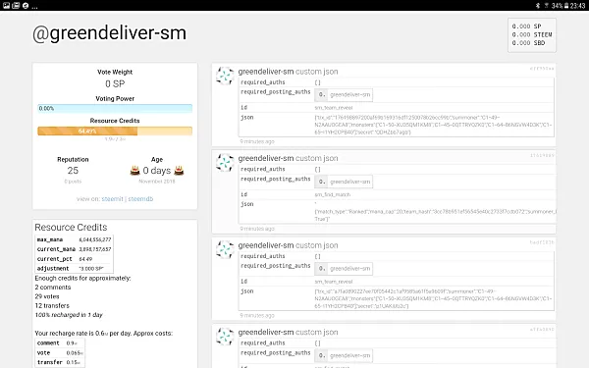Select the '0 SP' vote weight value
Viewport: 589px width, 368px height.
pos(115,83)
